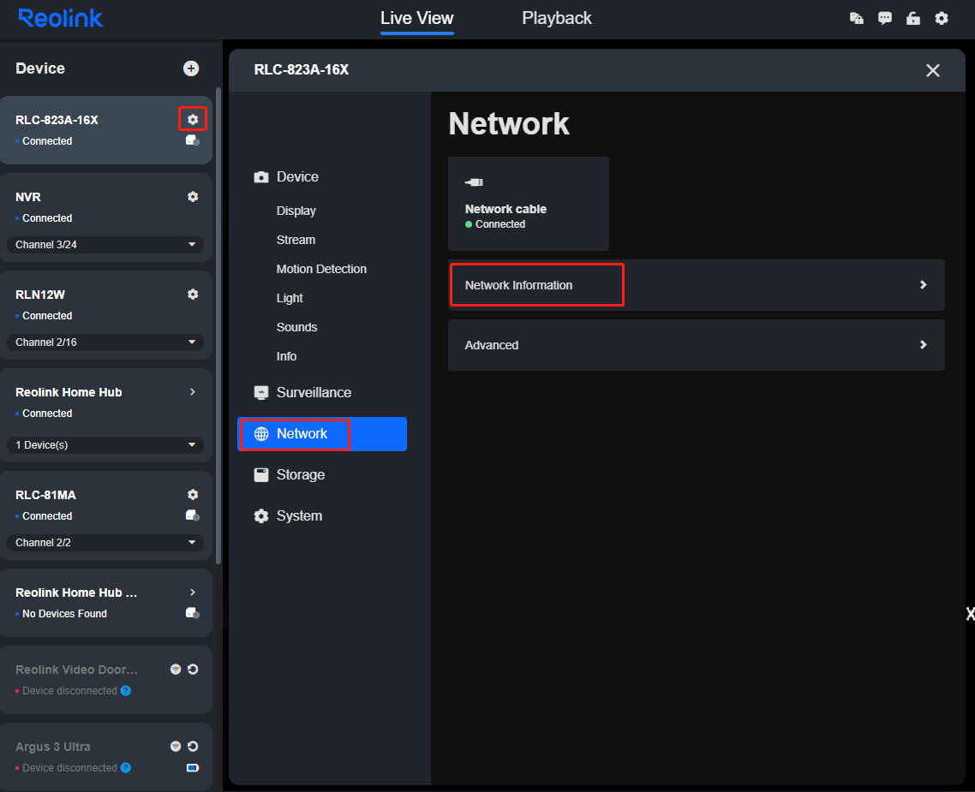Image resolution: width=975 pixels, height=792 pixels.
Task: Expand the Channel 3/24 dropdown under NVR
Action: click(x=105, y=244)
